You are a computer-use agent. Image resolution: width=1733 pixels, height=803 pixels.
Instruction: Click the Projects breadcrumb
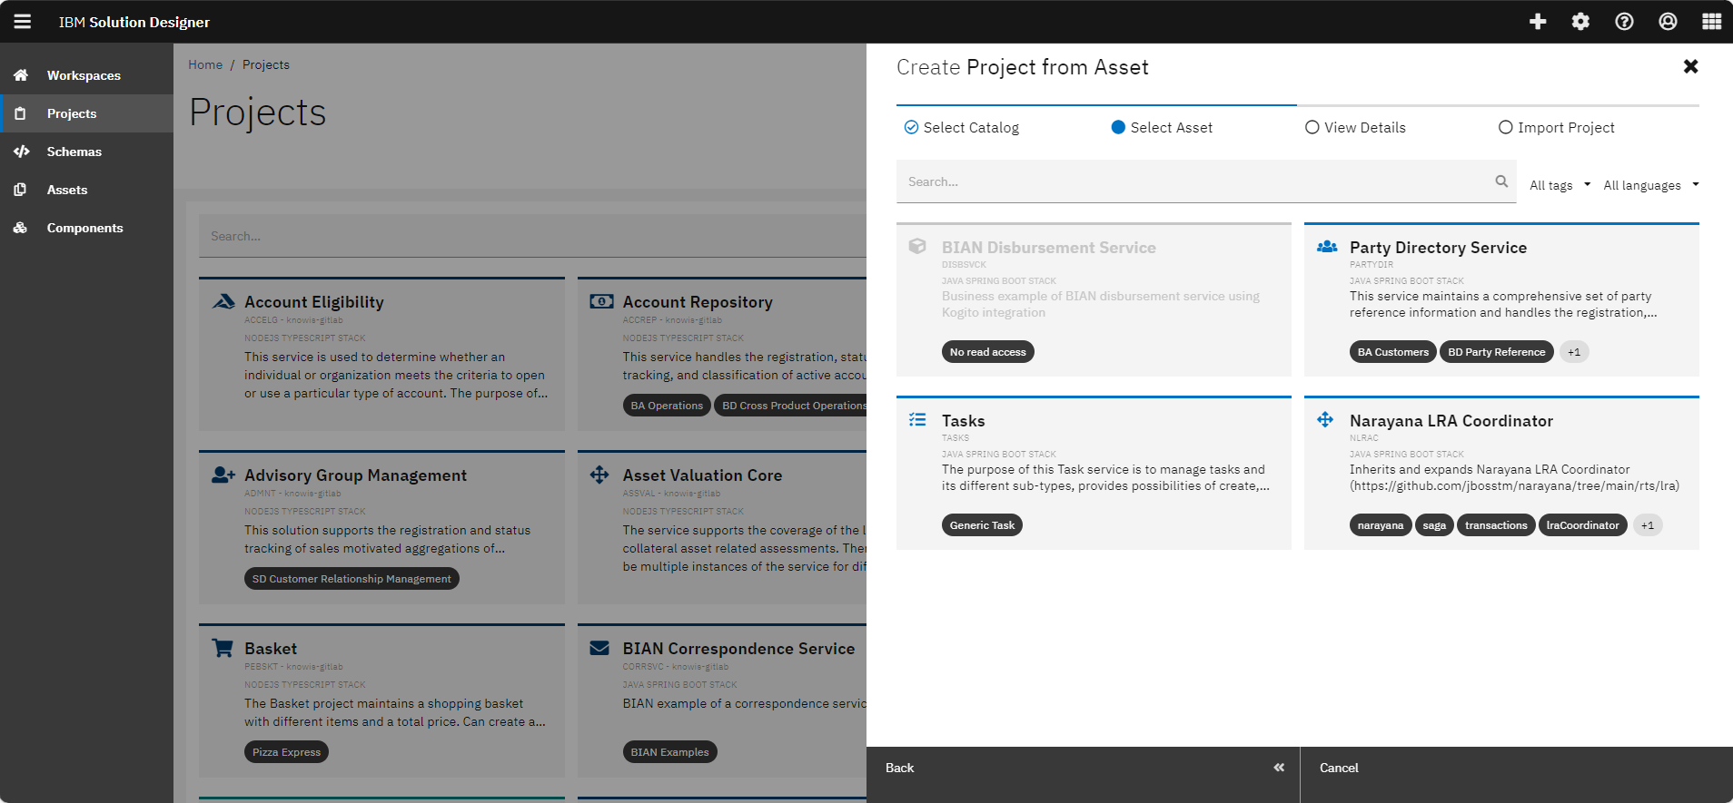coord(266,64)
